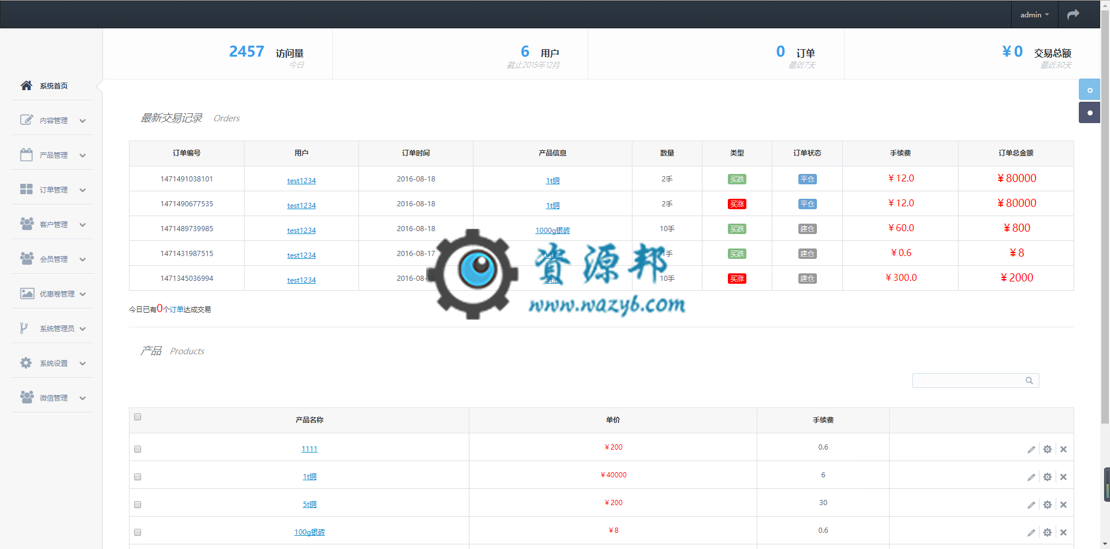The width and height of the screenshot is (1110, 549).
Task: Open 1000g银砖 product link in orders
Action: 553,230
